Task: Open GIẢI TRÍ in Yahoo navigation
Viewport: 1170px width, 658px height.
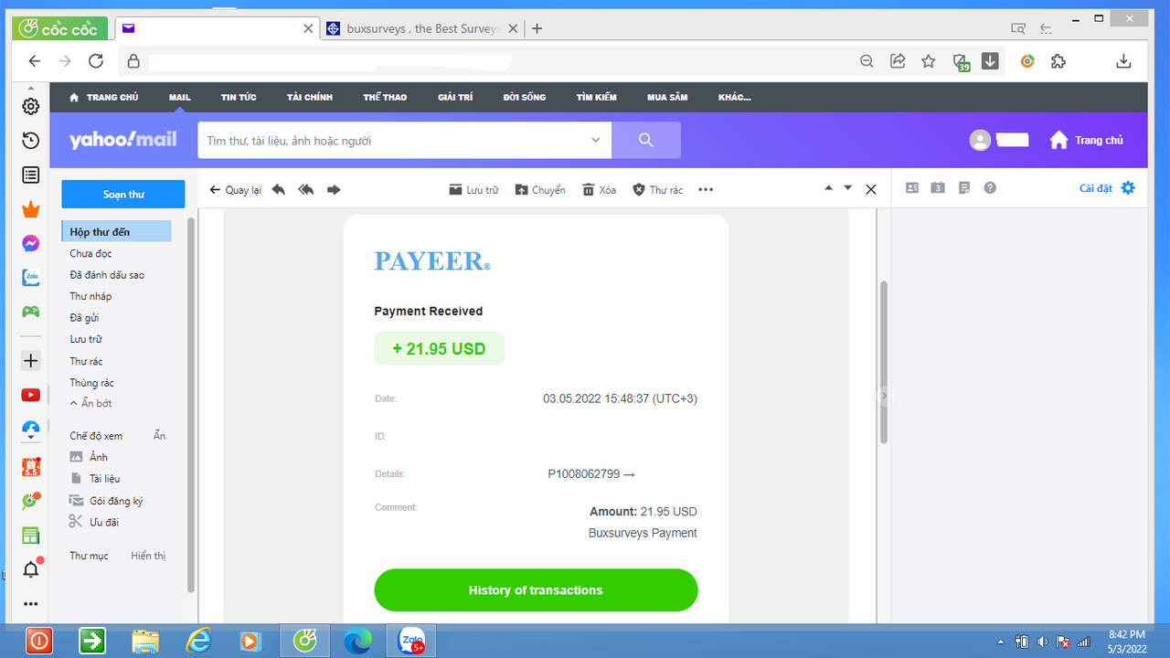Action: tap(455, 97)
